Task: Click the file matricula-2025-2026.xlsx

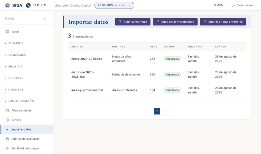Action: point(83,74)
